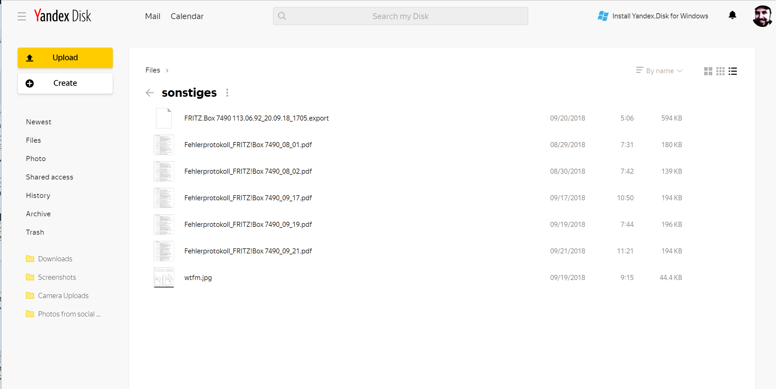The width and height of the screenshot is (776, 389).
Task: Click Install Yandex.Disk for Windows icon
Action: coord(603,16)
